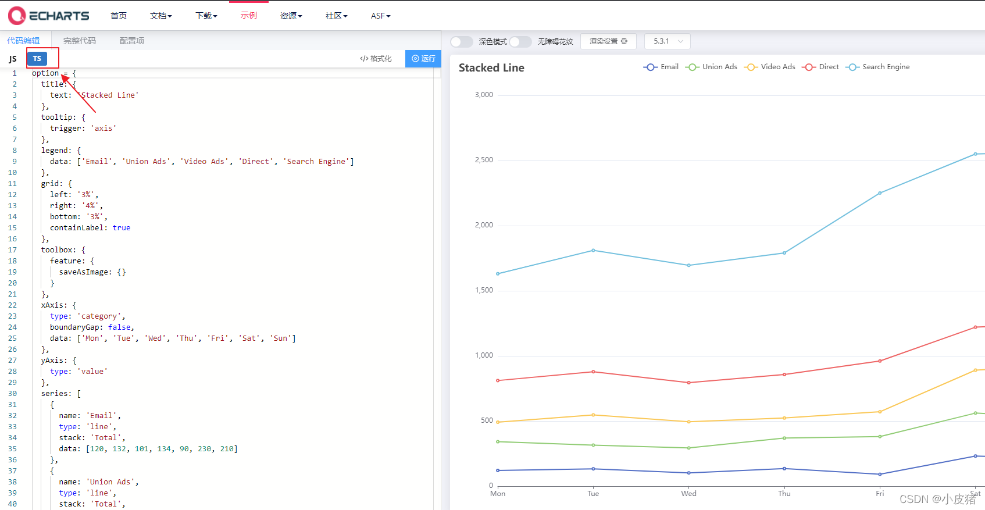The height and width of the screenshot is (510, 985).
Task: Expand the ASF menu
Action: pyautogui.click(x=380, y=16)
